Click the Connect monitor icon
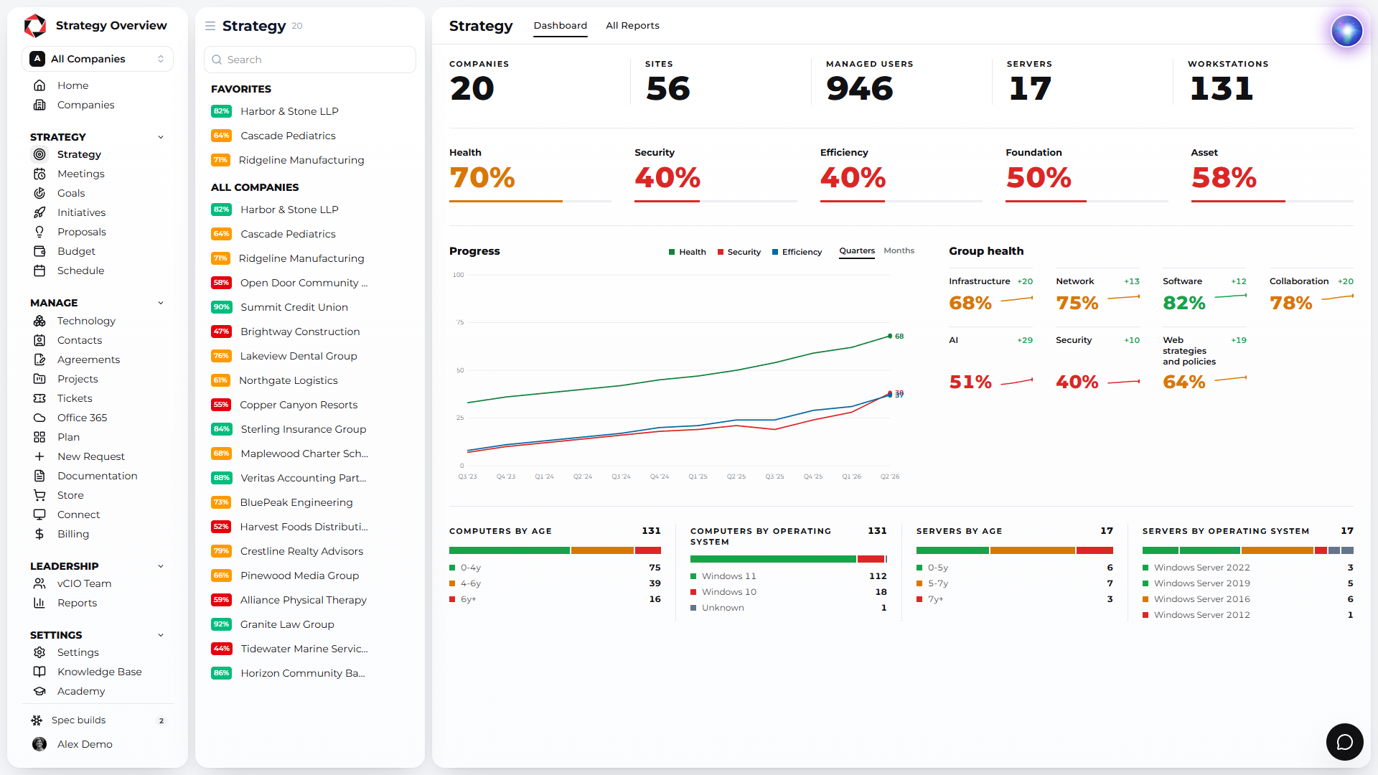Viewport: 1378px width, 775px height. point(39,515)
